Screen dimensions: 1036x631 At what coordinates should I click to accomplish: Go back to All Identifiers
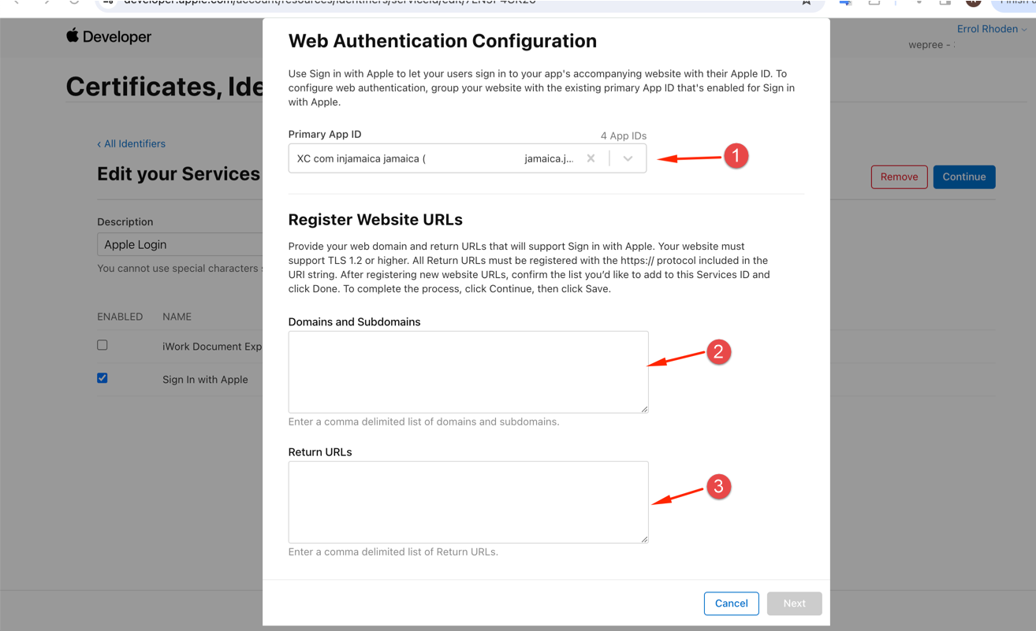(131, 143)
